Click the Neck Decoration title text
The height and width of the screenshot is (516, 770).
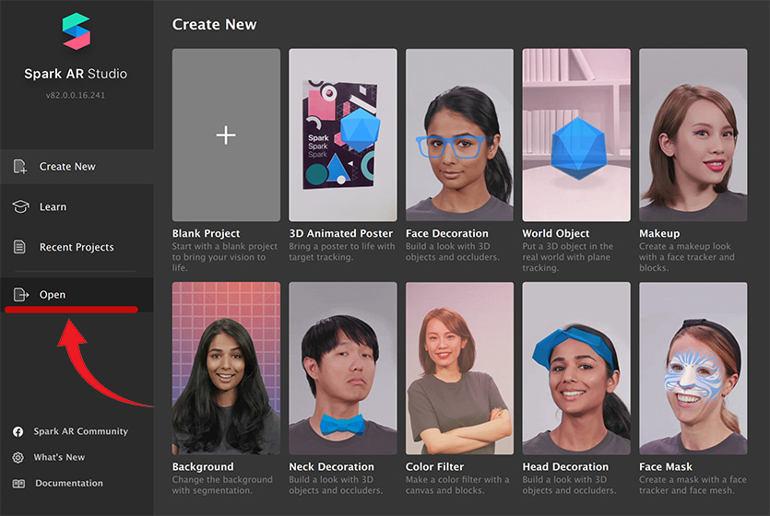coord(331,467)
